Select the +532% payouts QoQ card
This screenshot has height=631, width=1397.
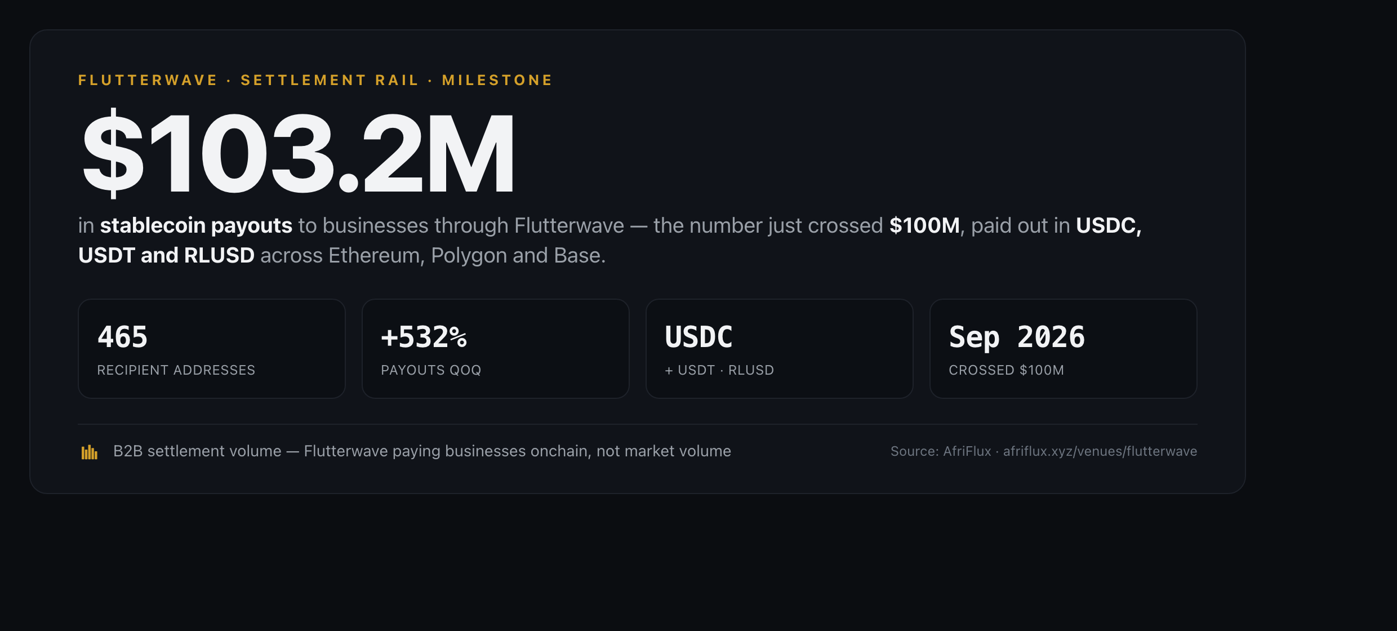(496, 349)
